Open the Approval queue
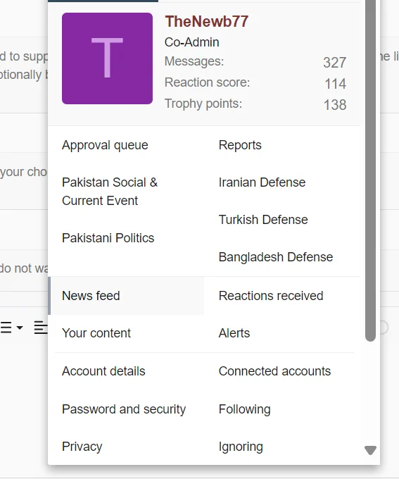 (x=105, y=145)
